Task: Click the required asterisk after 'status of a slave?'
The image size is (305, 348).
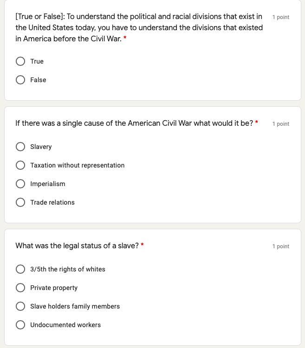Action: [142, 245]
